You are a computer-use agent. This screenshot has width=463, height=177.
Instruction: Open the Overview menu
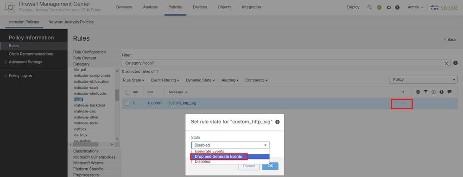coord(124,7)
